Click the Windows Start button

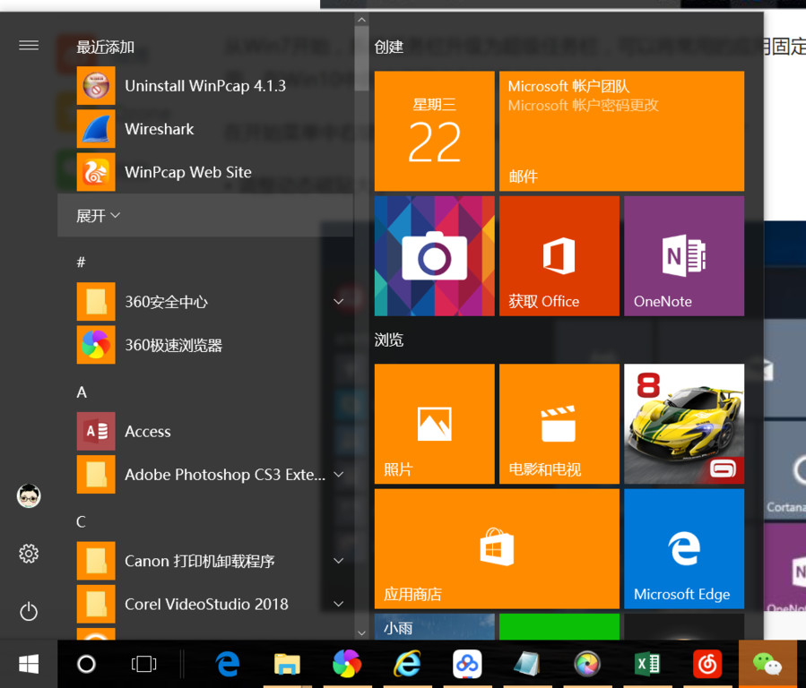[29, 664]
